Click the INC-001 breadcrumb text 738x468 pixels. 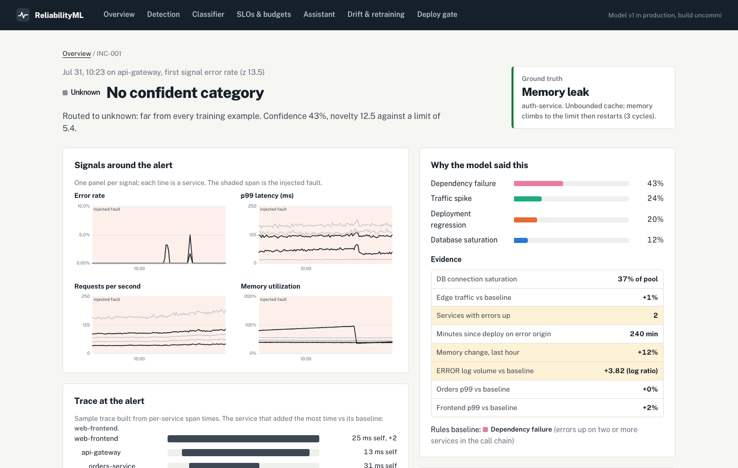coord(109,53)
